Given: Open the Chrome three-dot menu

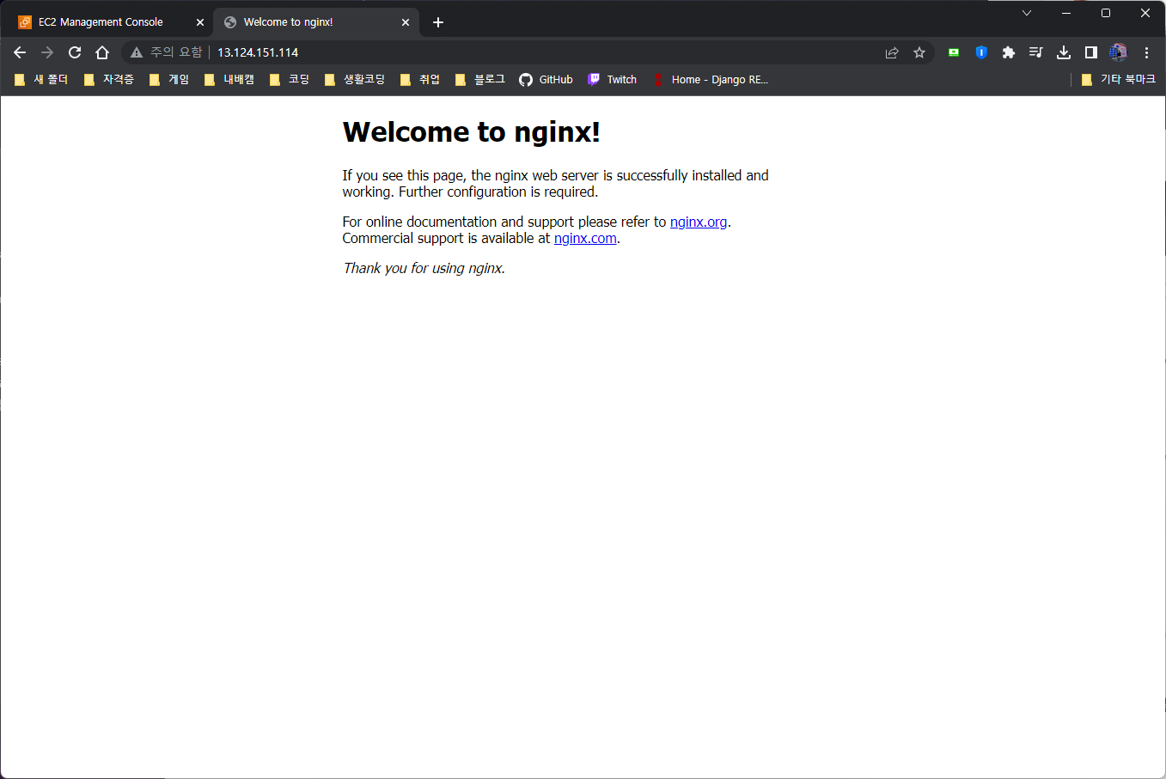Looking at the screenshot, I should (1146, 52).
